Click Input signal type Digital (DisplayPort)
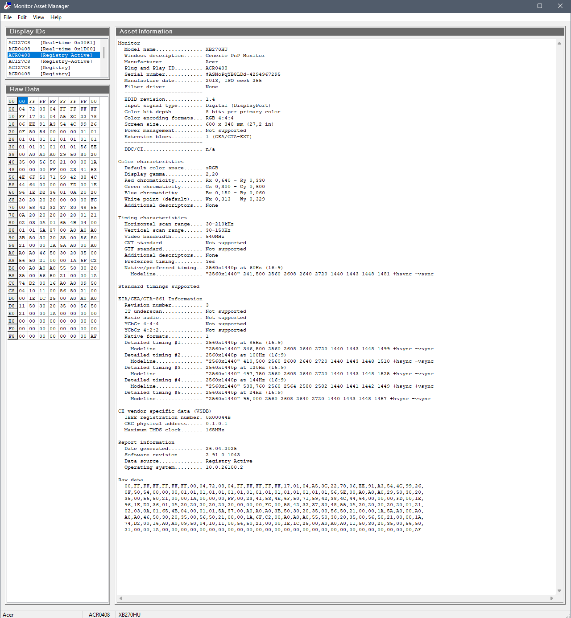Viewport: 571px width, 618px height. point(238,106)
